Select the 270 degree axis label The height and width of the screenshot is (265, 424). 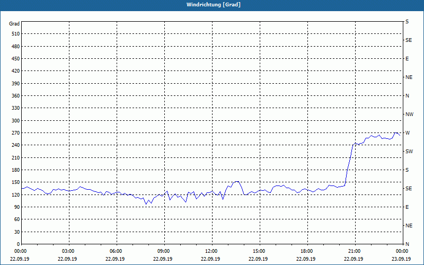(x=16, y=133)
